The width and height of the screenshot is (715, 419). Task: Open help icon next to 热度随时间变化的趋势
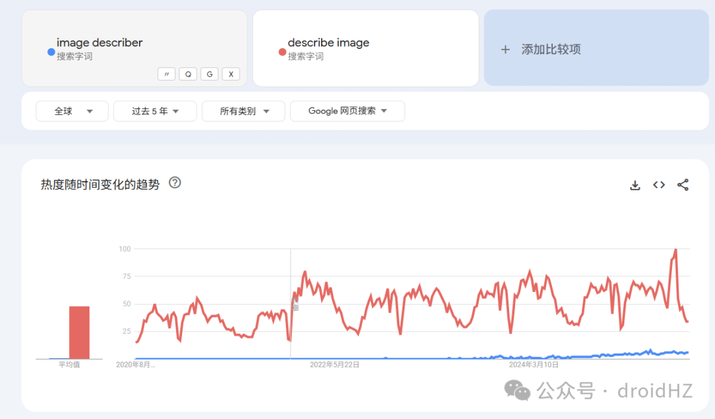(175, 182)
